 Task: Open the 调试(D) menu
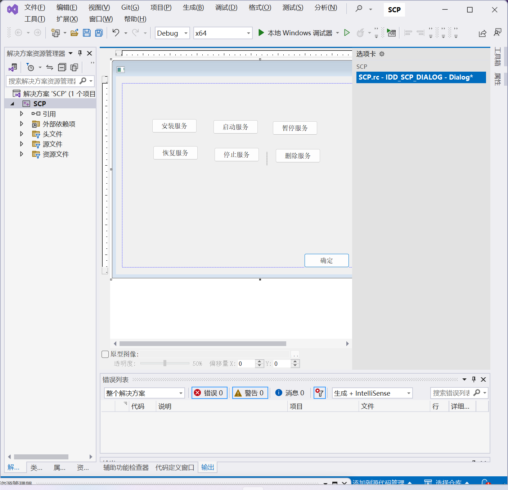(226, 8)
